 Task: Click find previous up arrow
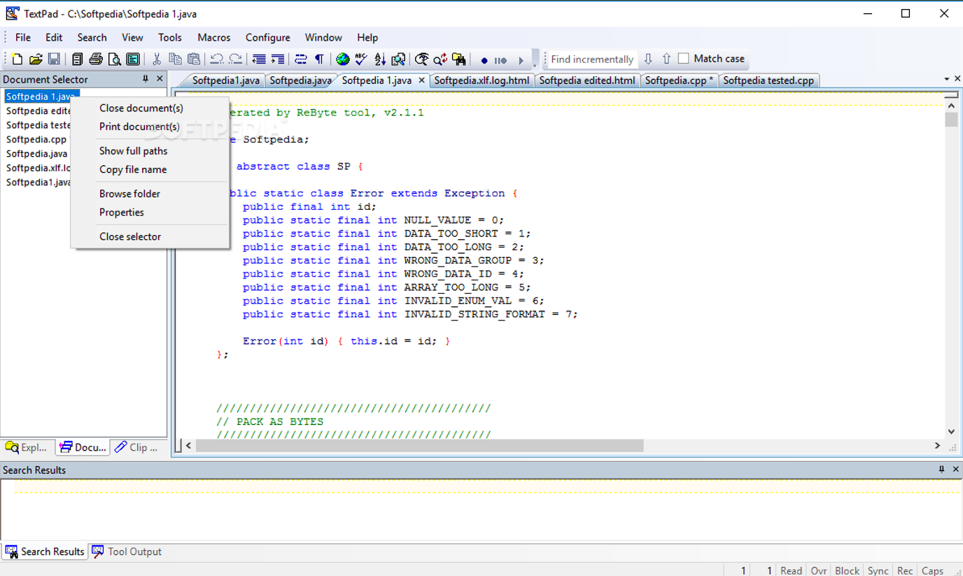click(x=666, y=59)
